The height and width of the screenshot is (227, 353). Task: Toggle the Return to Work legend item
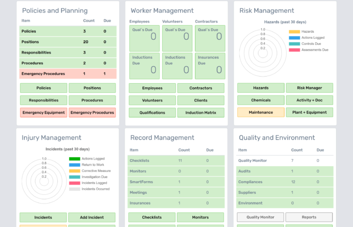75,165
